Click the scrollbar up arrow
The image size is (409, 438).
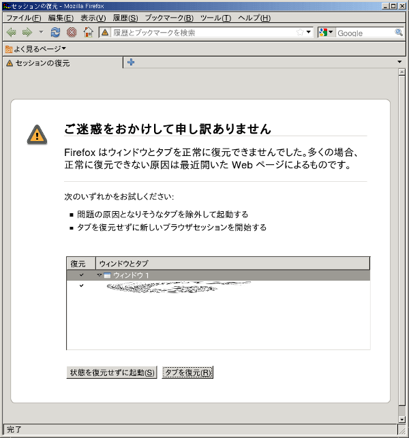(402, 72)
